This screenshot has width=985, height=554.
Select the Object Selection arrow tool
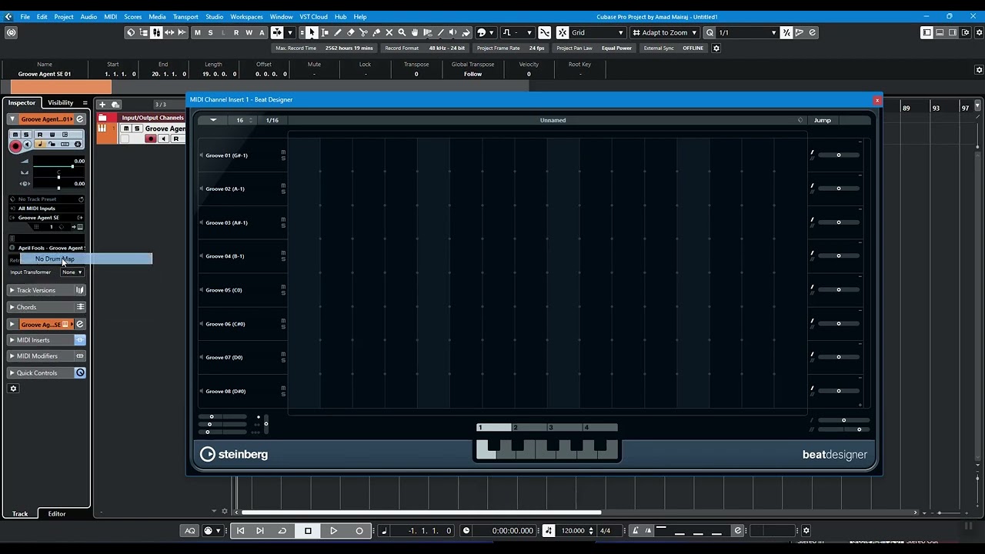[312, 32]
